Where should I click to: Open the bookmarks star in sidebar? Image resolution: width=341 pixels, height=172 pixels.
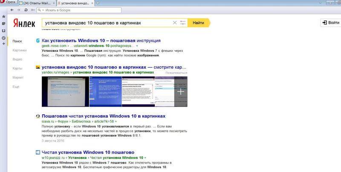[3, 17]
